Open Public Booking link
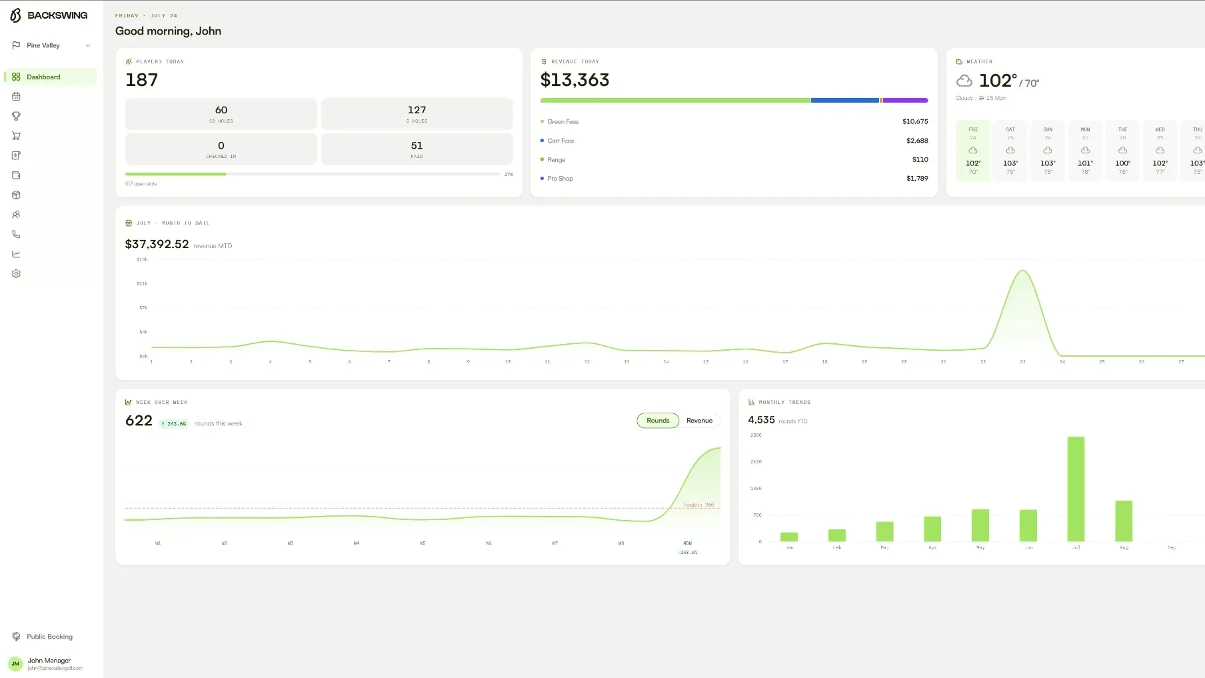This screenshot has height=678, width=1205. click(x=43, y=637)
